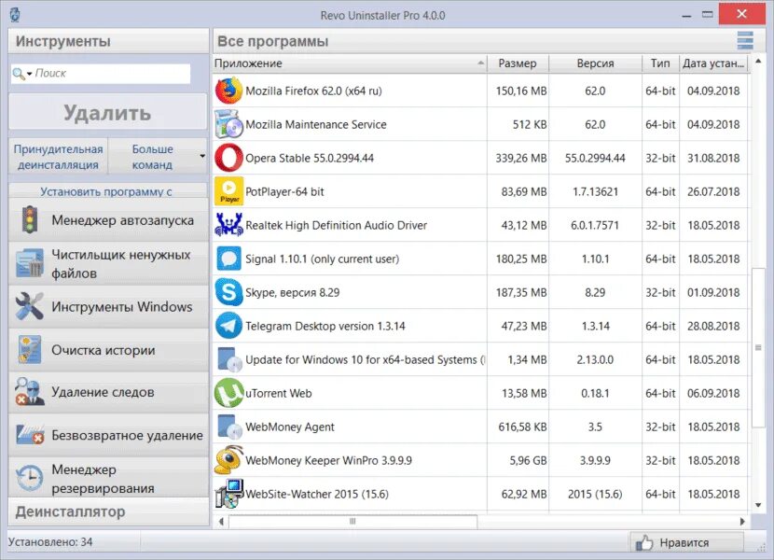
Task: Open Очистка истории tool
Action: click(x=108, y=349)
